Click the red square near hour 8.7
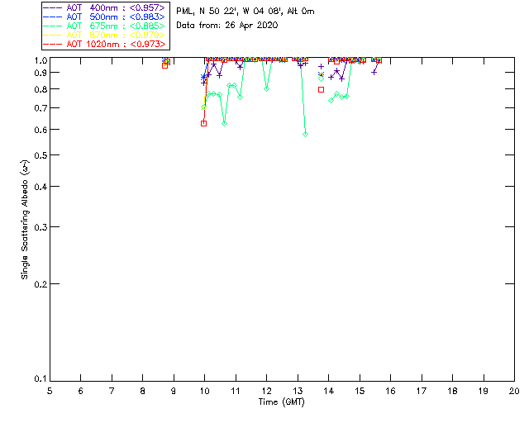This screenshot has height=423, width=529. pos(164,66)
